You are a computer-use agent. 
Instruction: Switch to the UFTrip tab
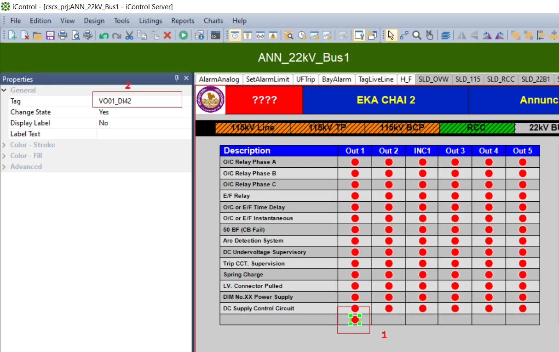pos(305,79)
